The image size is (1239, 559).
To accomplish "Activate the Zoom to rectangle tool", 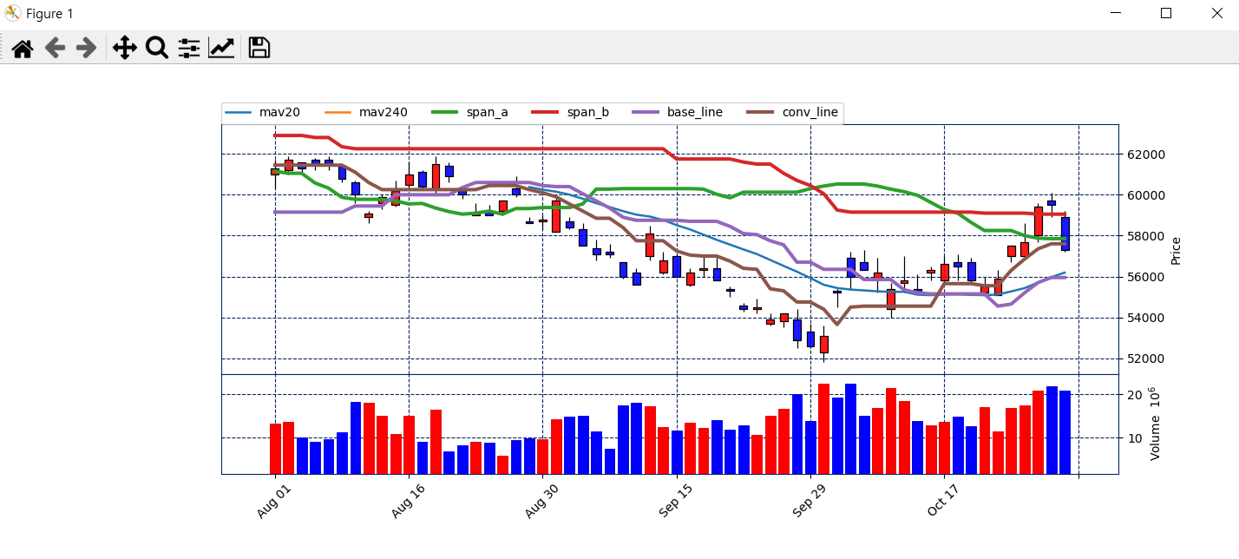I will tap(157, 48).
